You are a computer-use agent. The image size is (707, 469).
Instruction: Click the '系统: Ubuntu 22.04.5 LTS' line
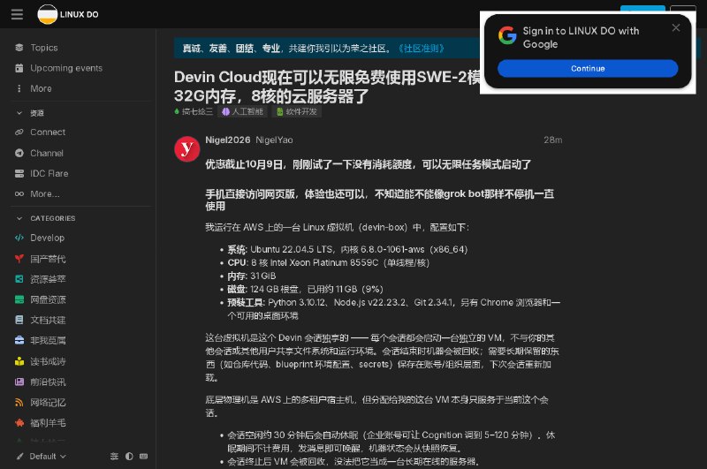(x=347, y=249)
